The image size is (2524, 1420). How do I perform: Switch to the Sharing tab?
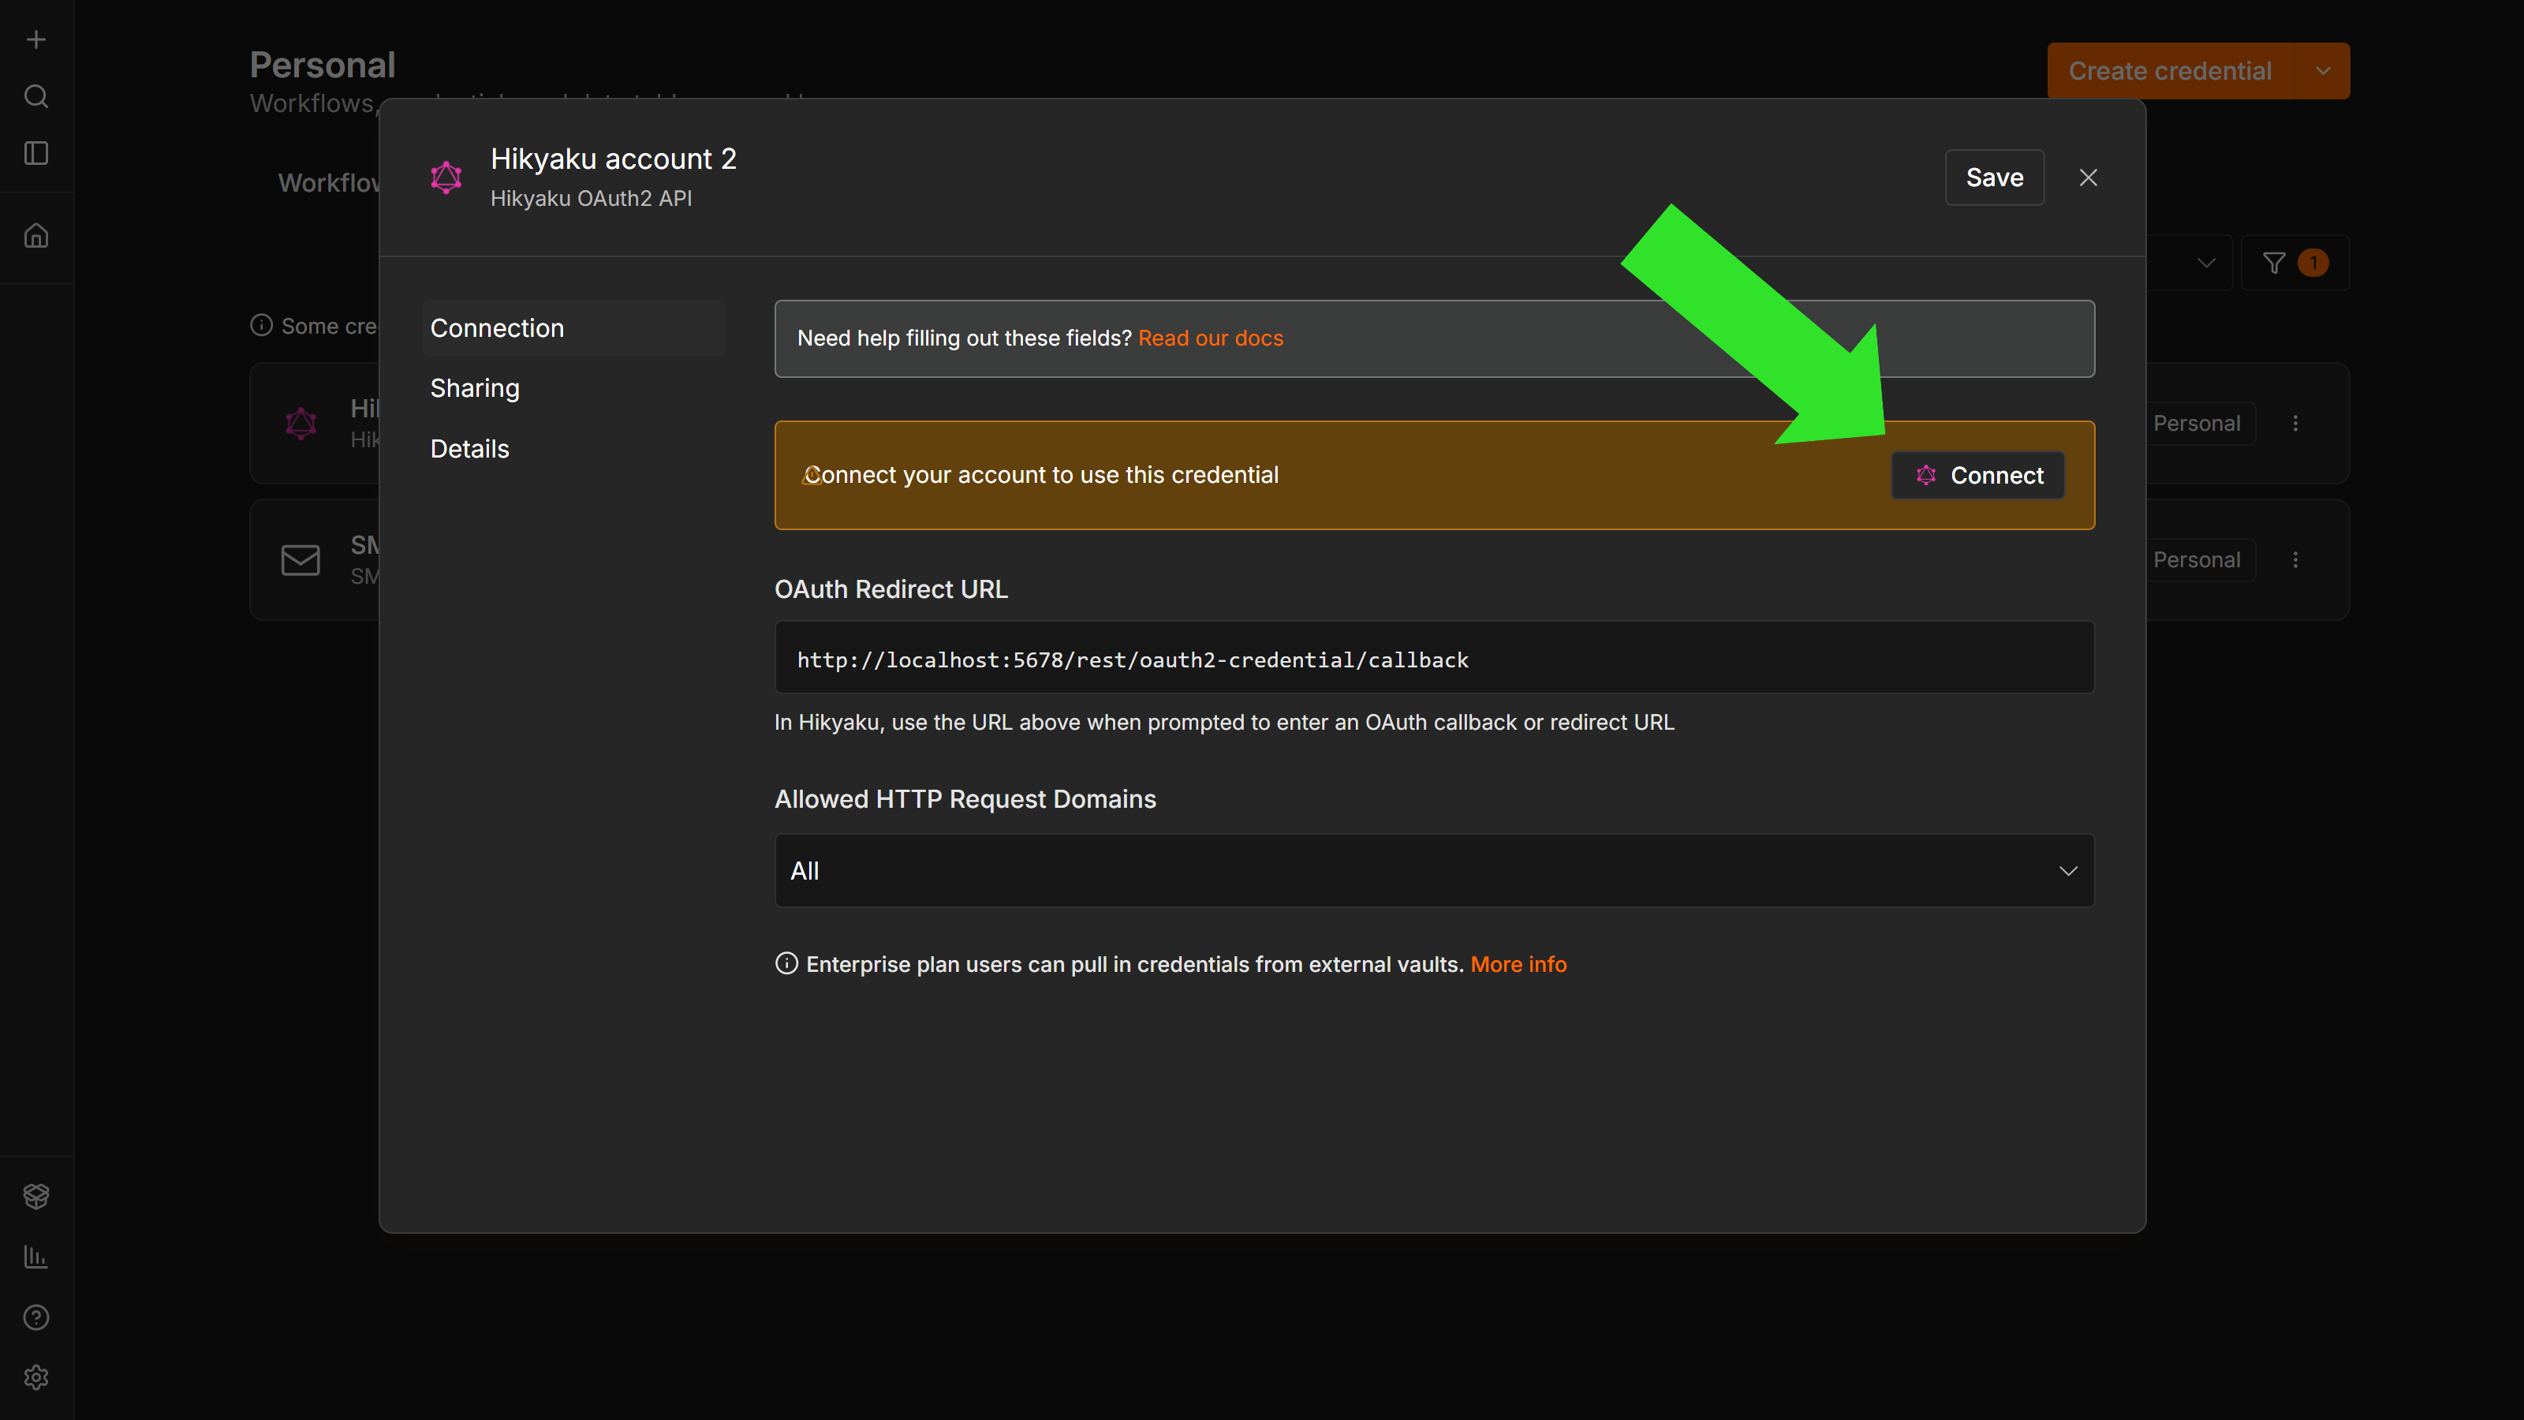[474, 388]
